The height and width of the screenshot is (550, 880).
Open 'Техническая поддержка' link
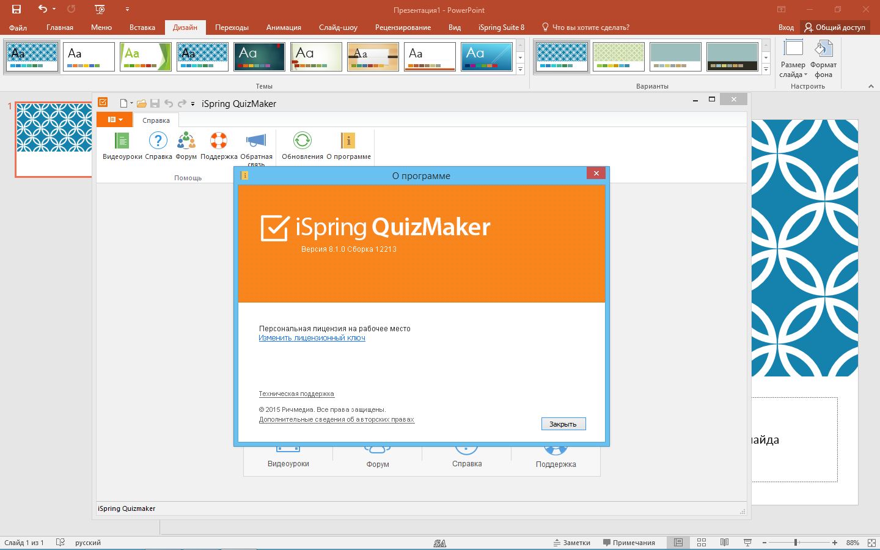296,394
